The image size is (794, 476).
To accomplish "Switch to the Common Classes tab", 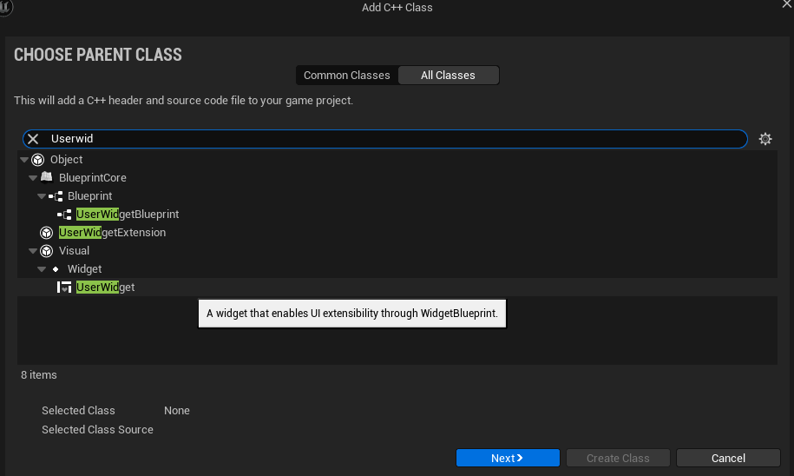I will pyautogui.click(x=347, y=76).
